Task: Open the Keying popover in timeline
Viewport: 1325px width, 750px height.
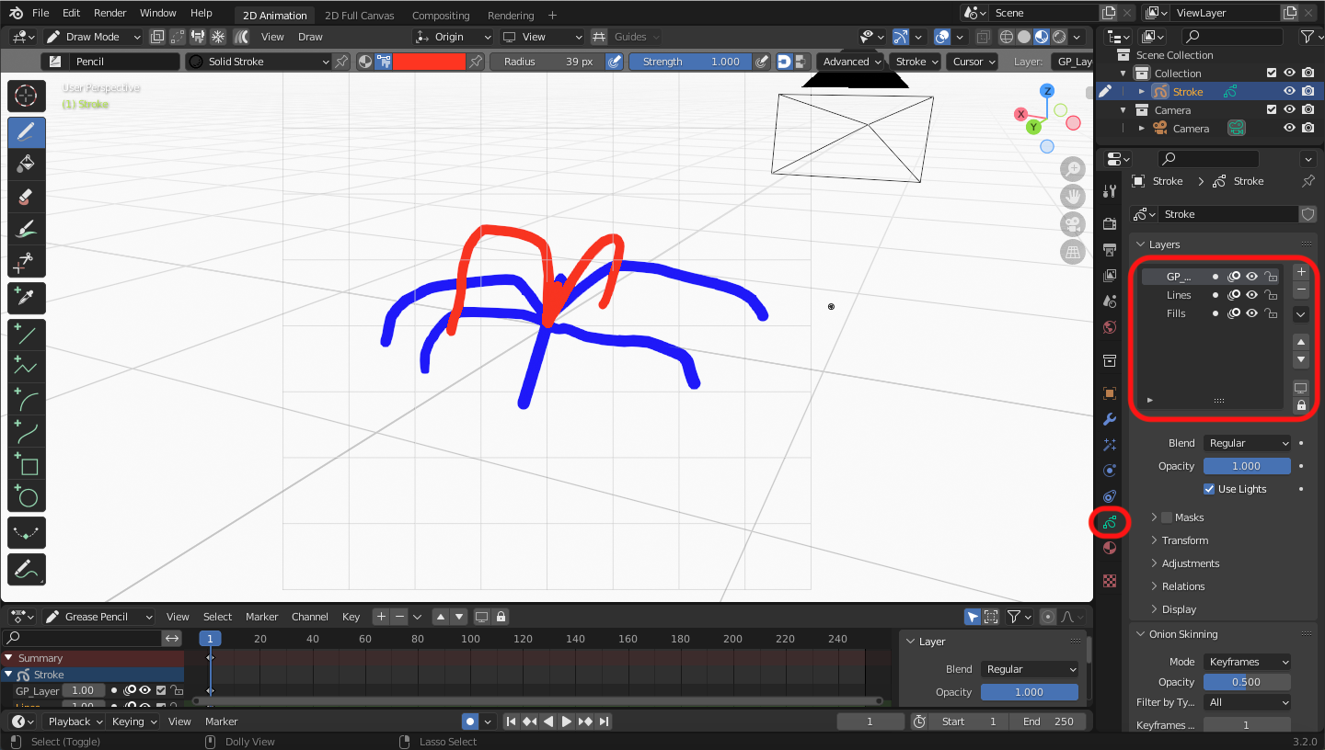Action: [x=132, y=722]
